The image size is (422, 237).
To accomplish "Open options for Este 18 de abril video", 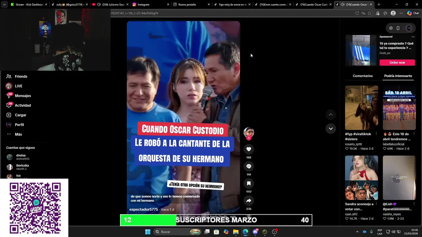I will [414, 134].
